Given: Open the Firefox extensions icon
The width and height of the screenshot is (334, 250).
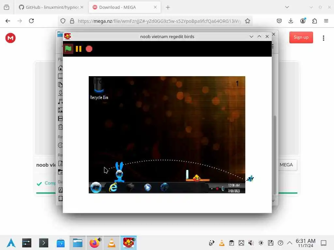Looking at the screenshot, I should click(x=314, y=21).
